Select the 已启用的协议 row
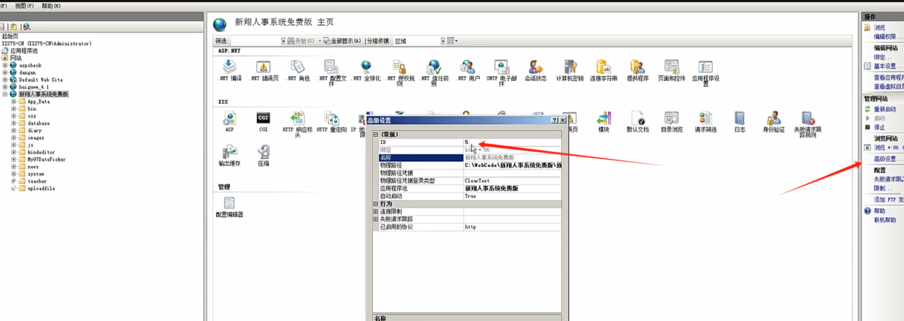Screen dimensions: 904x321 click(470, 227)
